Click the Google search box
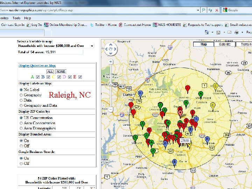Screen dimensions: 252x189 pos(237,10)
